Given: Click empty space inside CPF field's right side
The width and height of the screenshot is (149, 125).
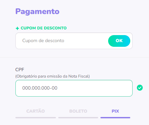Looking at the screenshot, I should 100,88.
